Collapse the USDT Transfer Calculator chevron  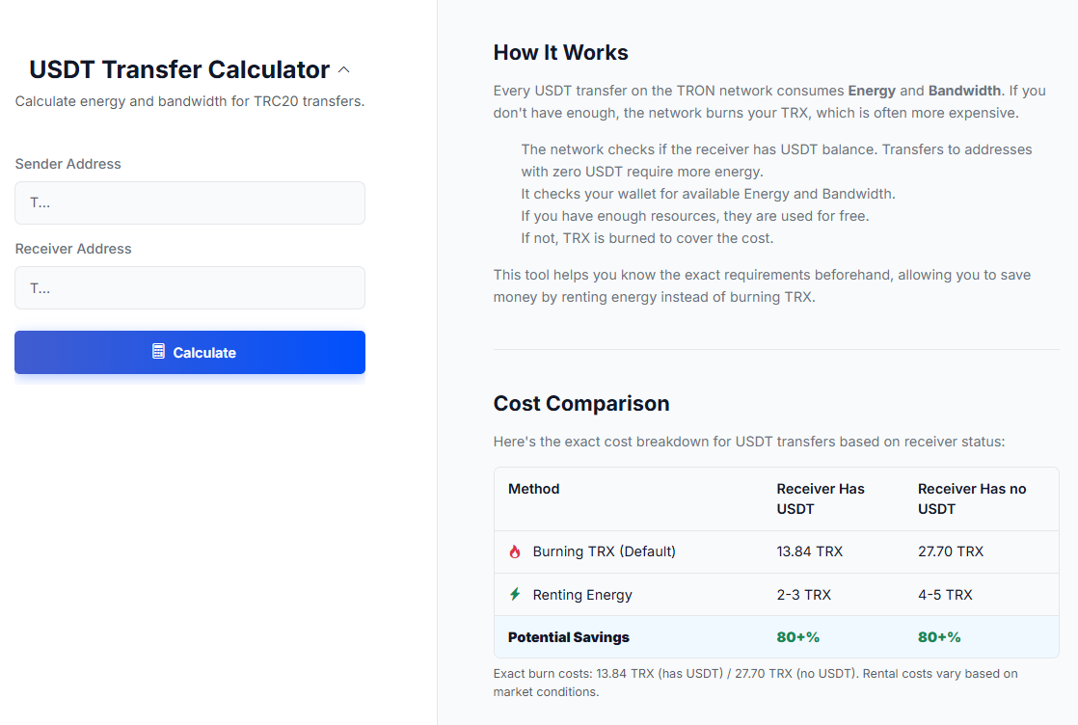[x=344, y=70]
